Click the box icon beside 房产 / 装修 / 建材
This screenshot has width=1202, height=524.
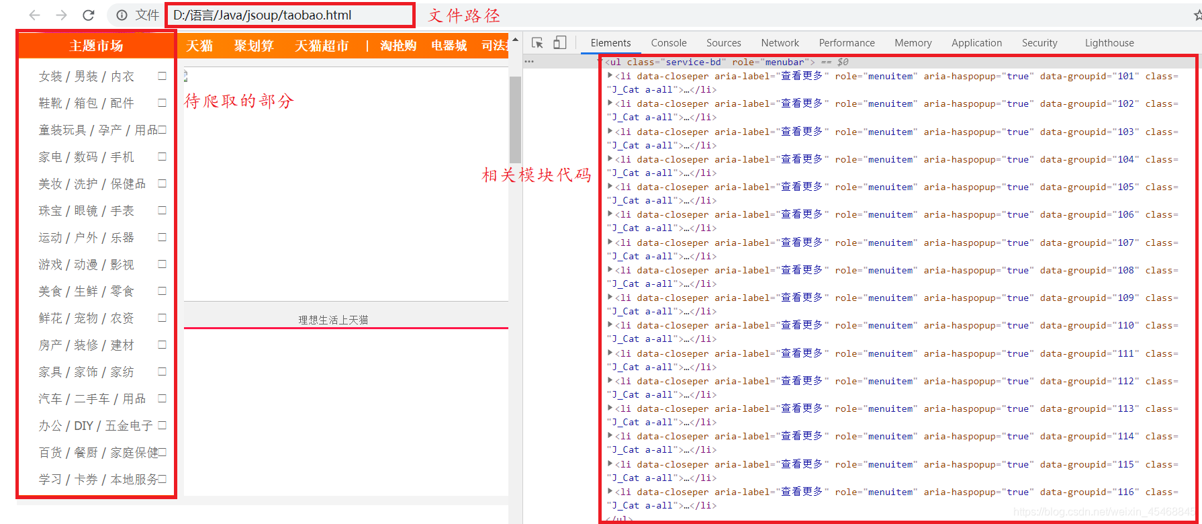[x=162, y=345]
